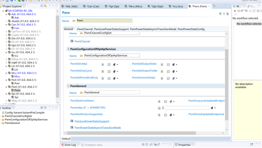Open the PwmPowerStateAsynchTransitionMode link
Viewport: 262px width, 148px height.
click(98, 128)
